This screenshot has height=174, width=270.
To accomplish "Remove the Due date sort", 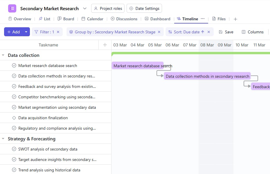I will [x=209, y=32].
